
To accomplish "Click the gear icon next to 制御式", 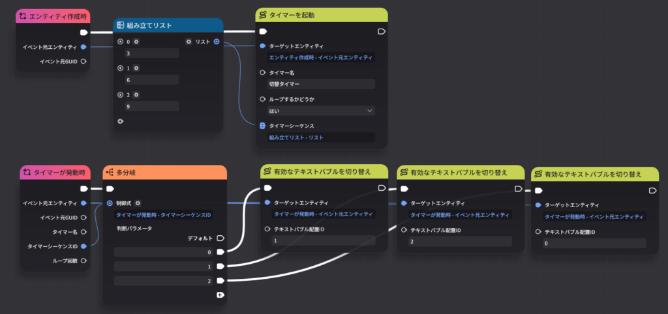I will pos(138,203).
